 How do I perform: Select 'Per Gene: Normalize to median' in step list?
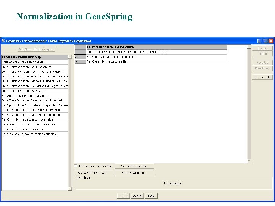coord(35,129)
